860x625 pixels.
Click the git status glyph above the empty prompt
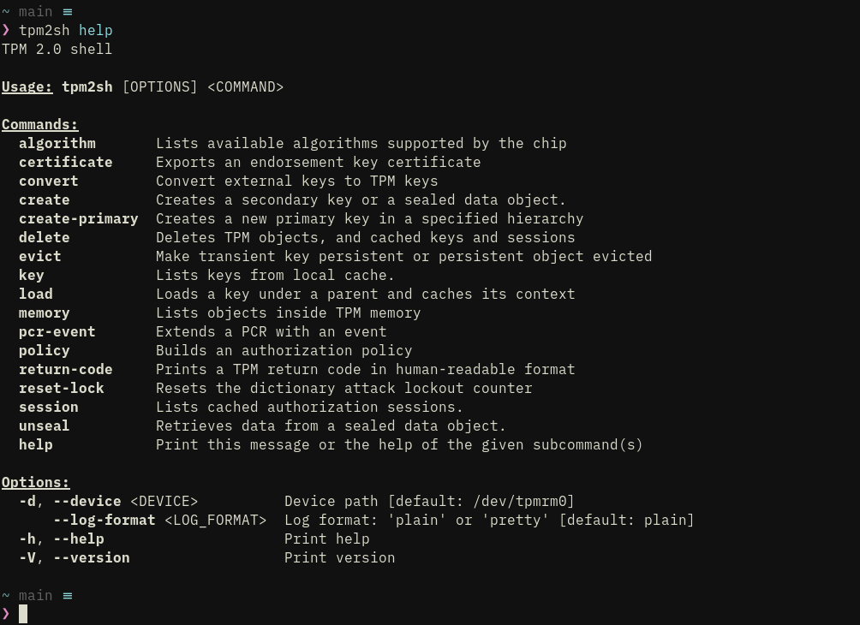click(x=68, y=596)
